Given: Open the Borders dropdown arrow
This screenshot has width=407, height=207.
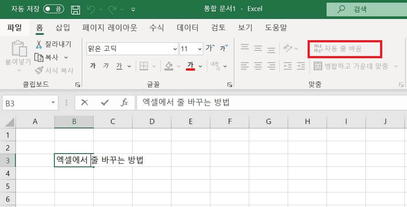Looking at the screenshot, I should [x=154, y=66].
